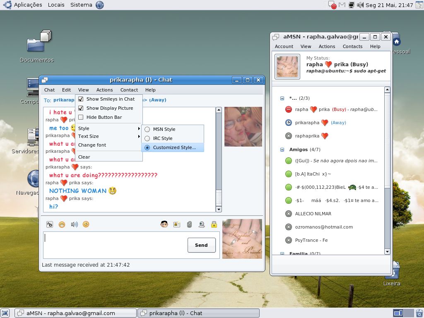
Task: Choose Clear from the View menu
Action: click(x=109, y=157)
